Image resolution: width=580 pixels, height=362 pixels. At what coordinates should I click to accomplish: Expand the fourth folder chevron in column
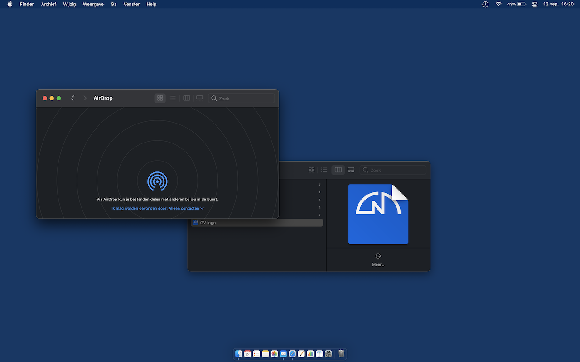point(320,207)
